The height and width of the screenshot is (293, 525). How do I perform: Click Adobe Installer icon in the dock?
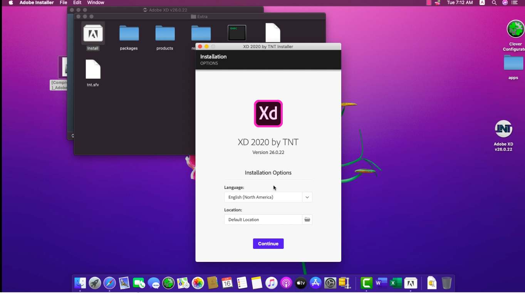pos(411,283)
